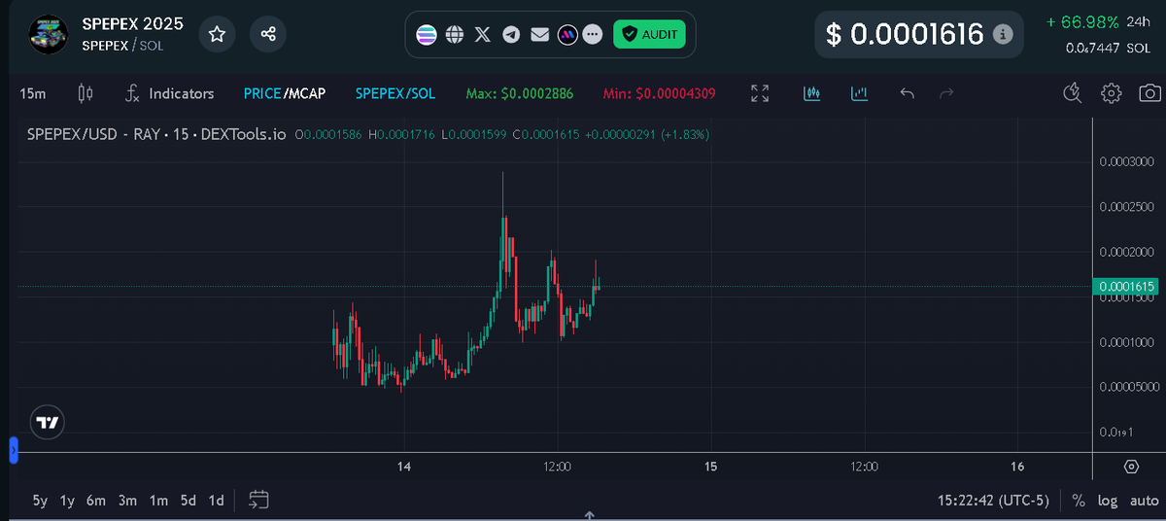The width and height of the screenshot is (1166, 521).
Task: Undo last chart action
Action: (x=907, y=93)
